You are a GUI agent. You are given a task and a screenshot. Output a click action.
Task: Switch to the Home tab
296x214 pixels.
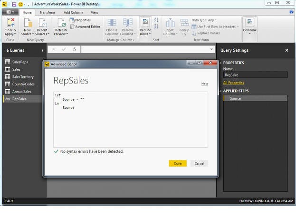point(27,12)
